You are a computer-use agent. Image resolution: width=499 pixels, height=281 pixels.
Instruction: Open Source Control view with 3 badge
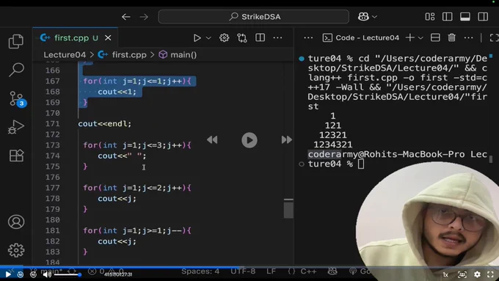click(x=17, y=98)
